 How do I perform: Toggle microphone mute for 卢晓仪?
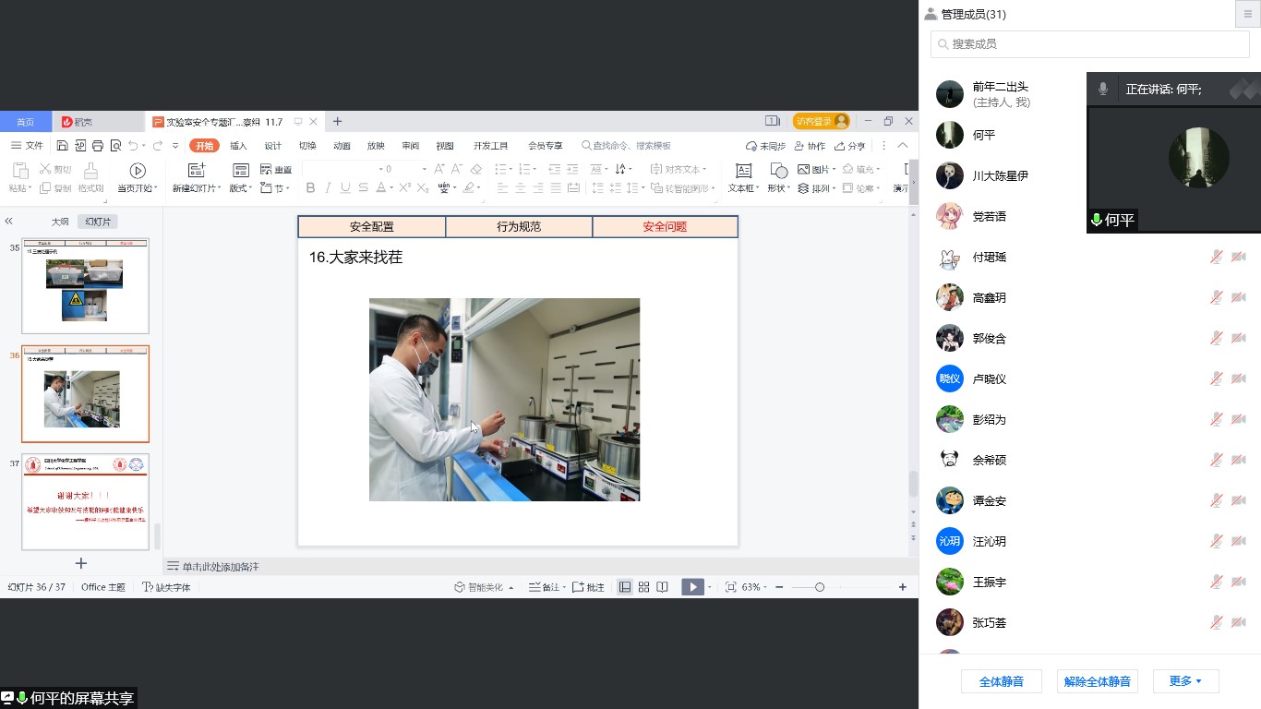[x=1217, y=379]
